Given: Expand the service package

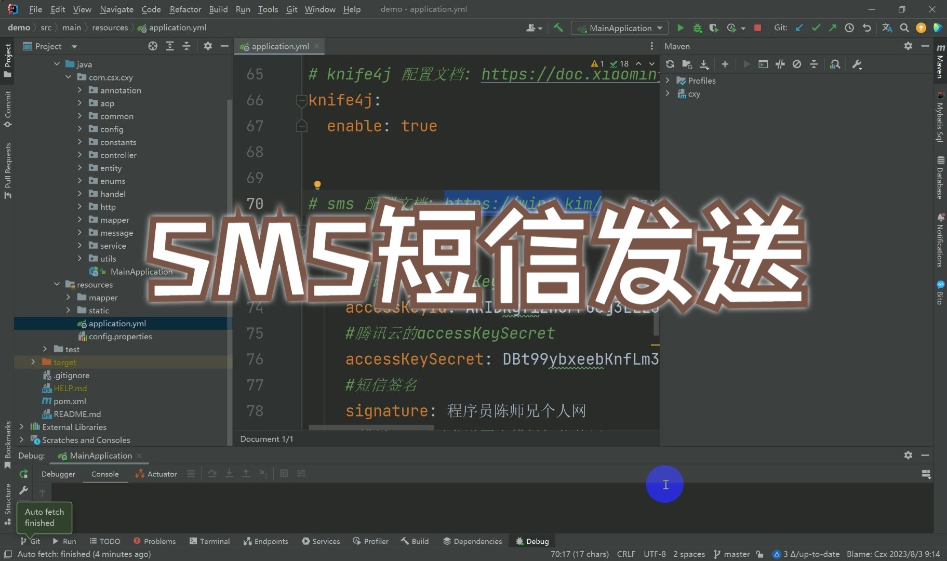Looking at the screenshot, I should click(79, 246).
